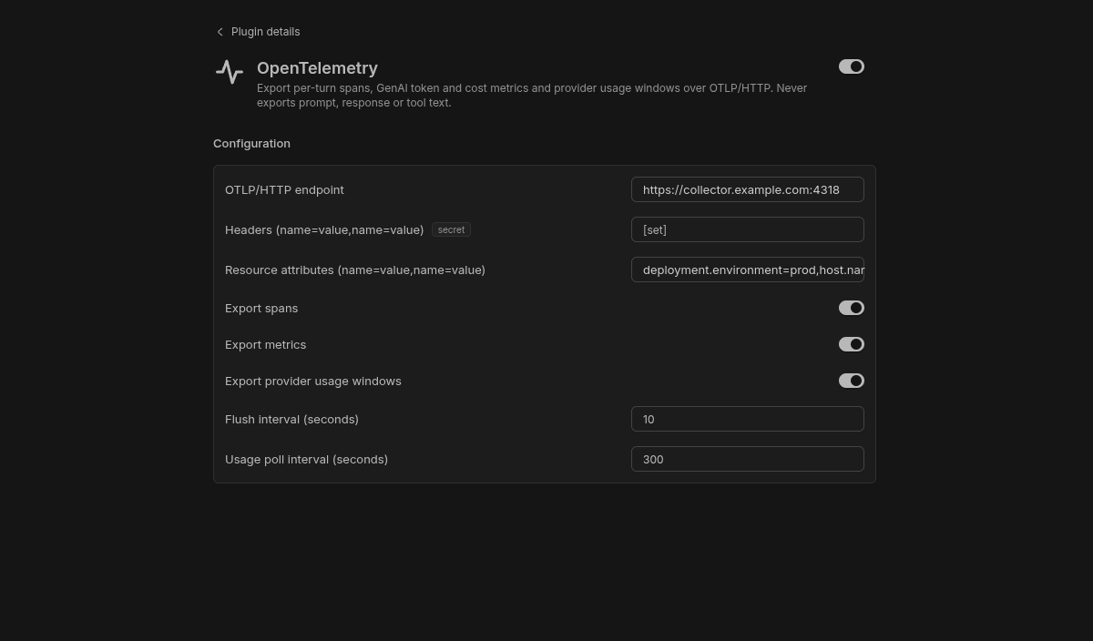Toggle Export provider usage windows switch
The image size is (1093, 641).
point(852,381)
